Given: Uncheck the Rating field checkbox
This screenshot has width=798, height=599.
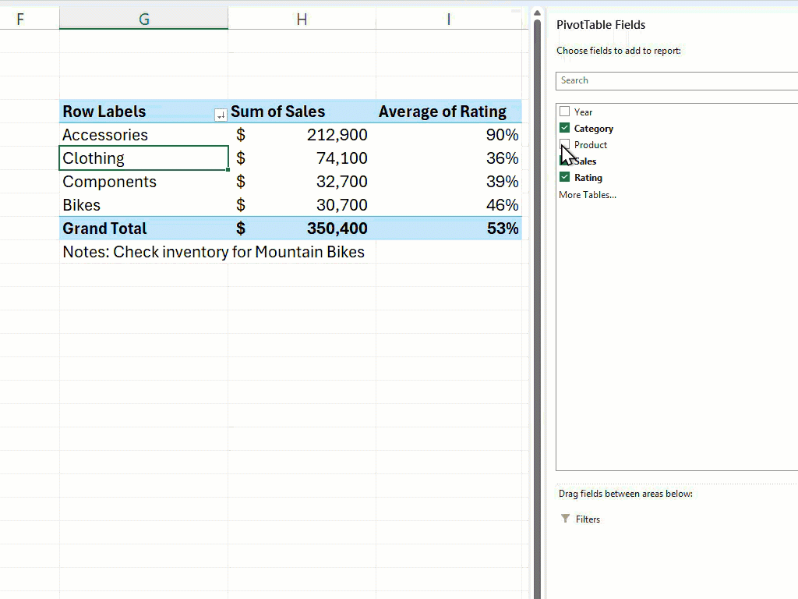Looking at the screenshot, I should tap(564, 177).
